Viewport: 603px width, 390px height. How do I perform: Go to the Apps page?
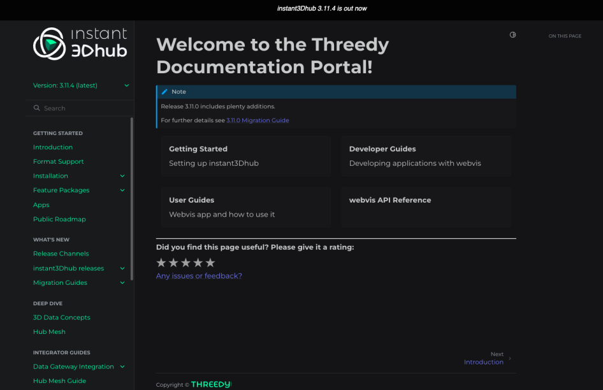click(x=41, y=205)
